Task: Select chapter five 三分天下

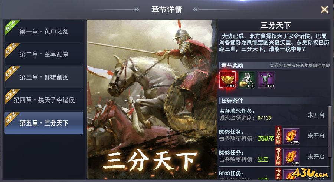Action: coord(44,123)
